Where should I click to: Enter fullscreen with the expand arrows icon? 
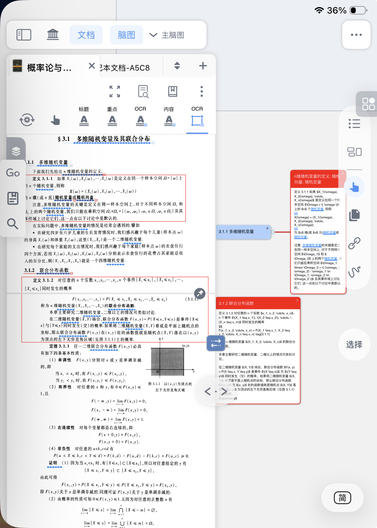click(x=115, y=91)
